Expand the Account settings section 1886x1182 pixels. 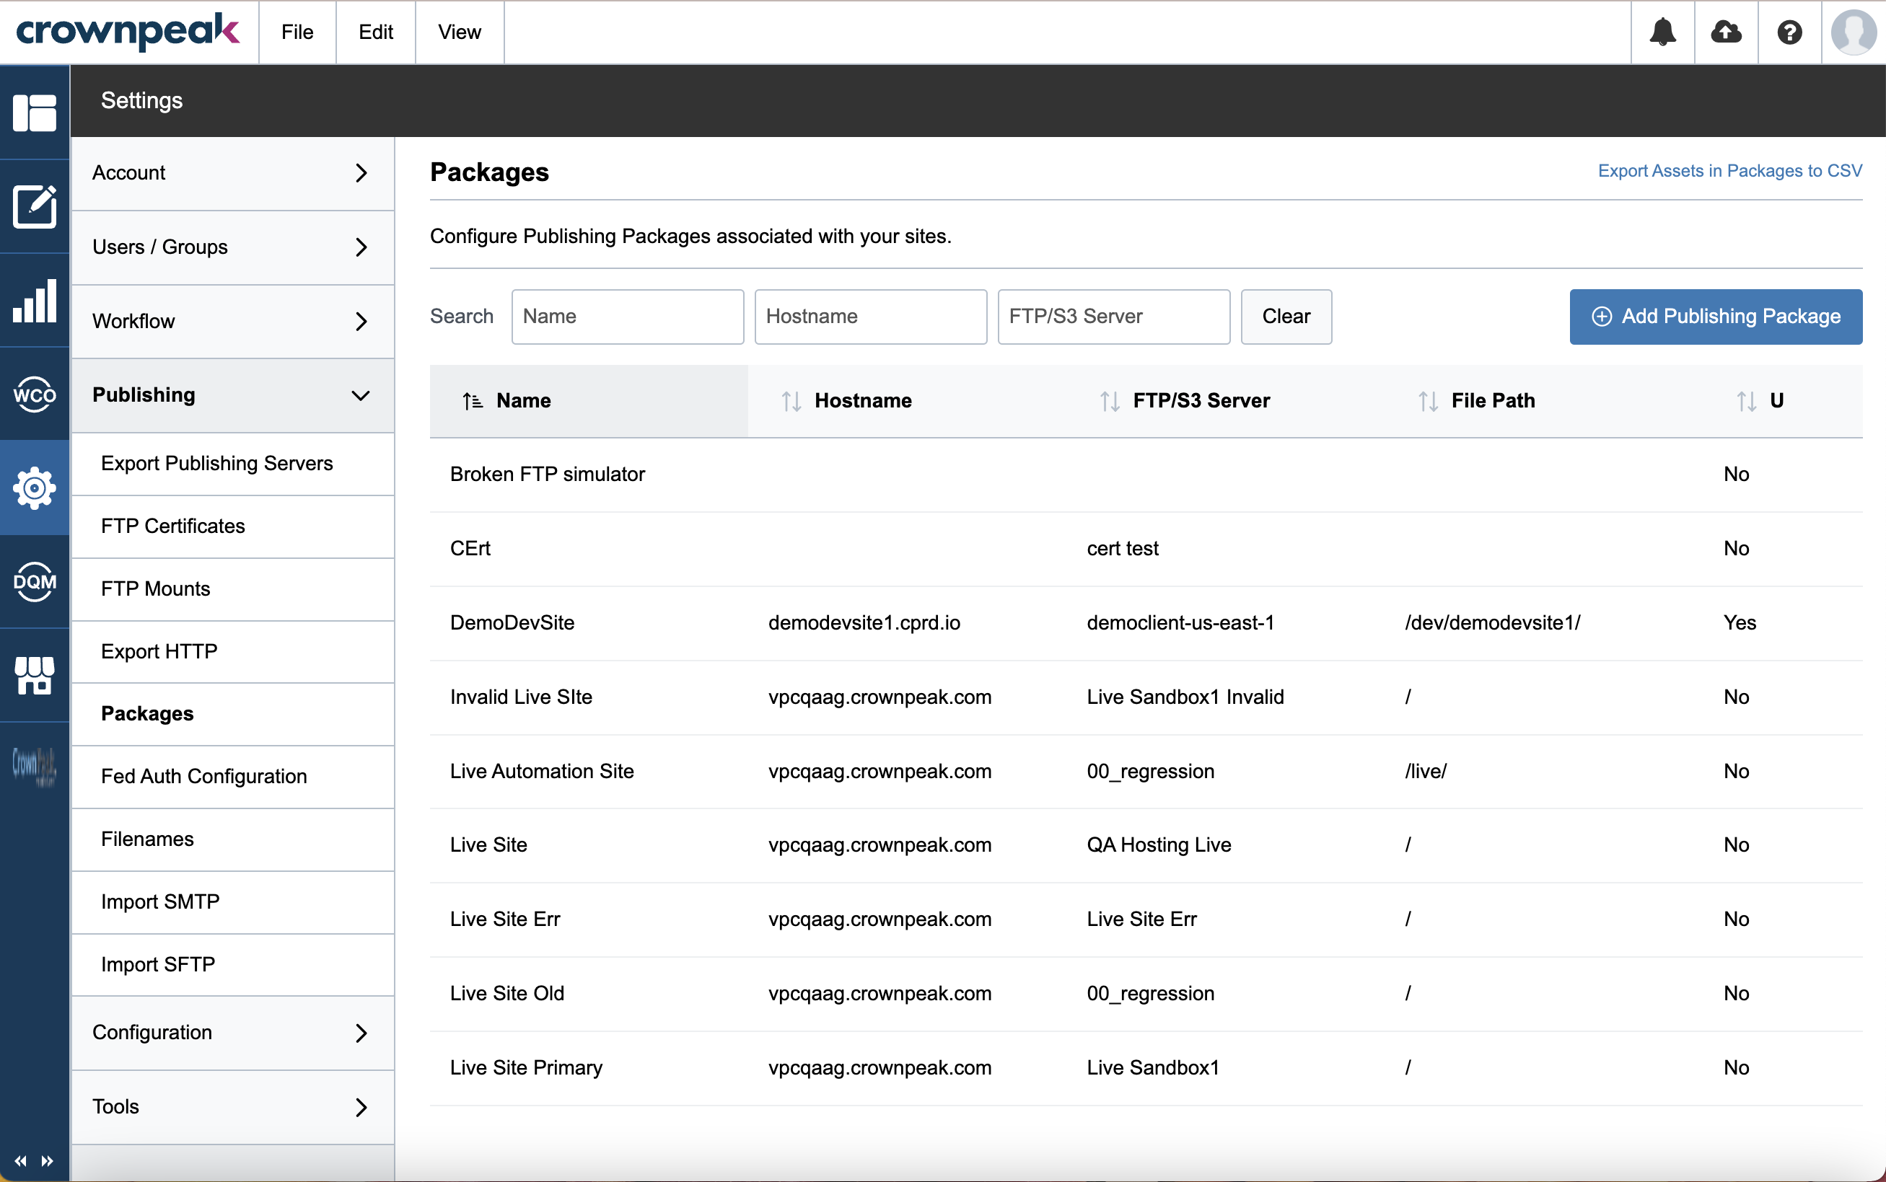tap(233, 173)
